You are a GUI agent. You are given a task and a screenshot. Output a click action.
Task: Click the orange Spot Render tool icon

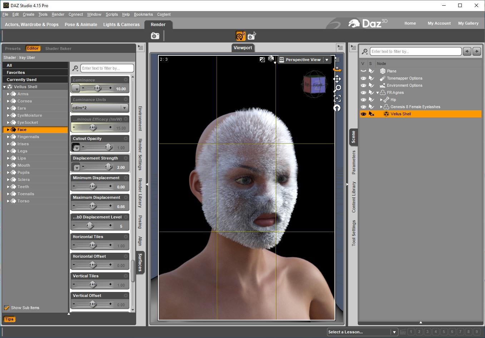coord(241,36)
